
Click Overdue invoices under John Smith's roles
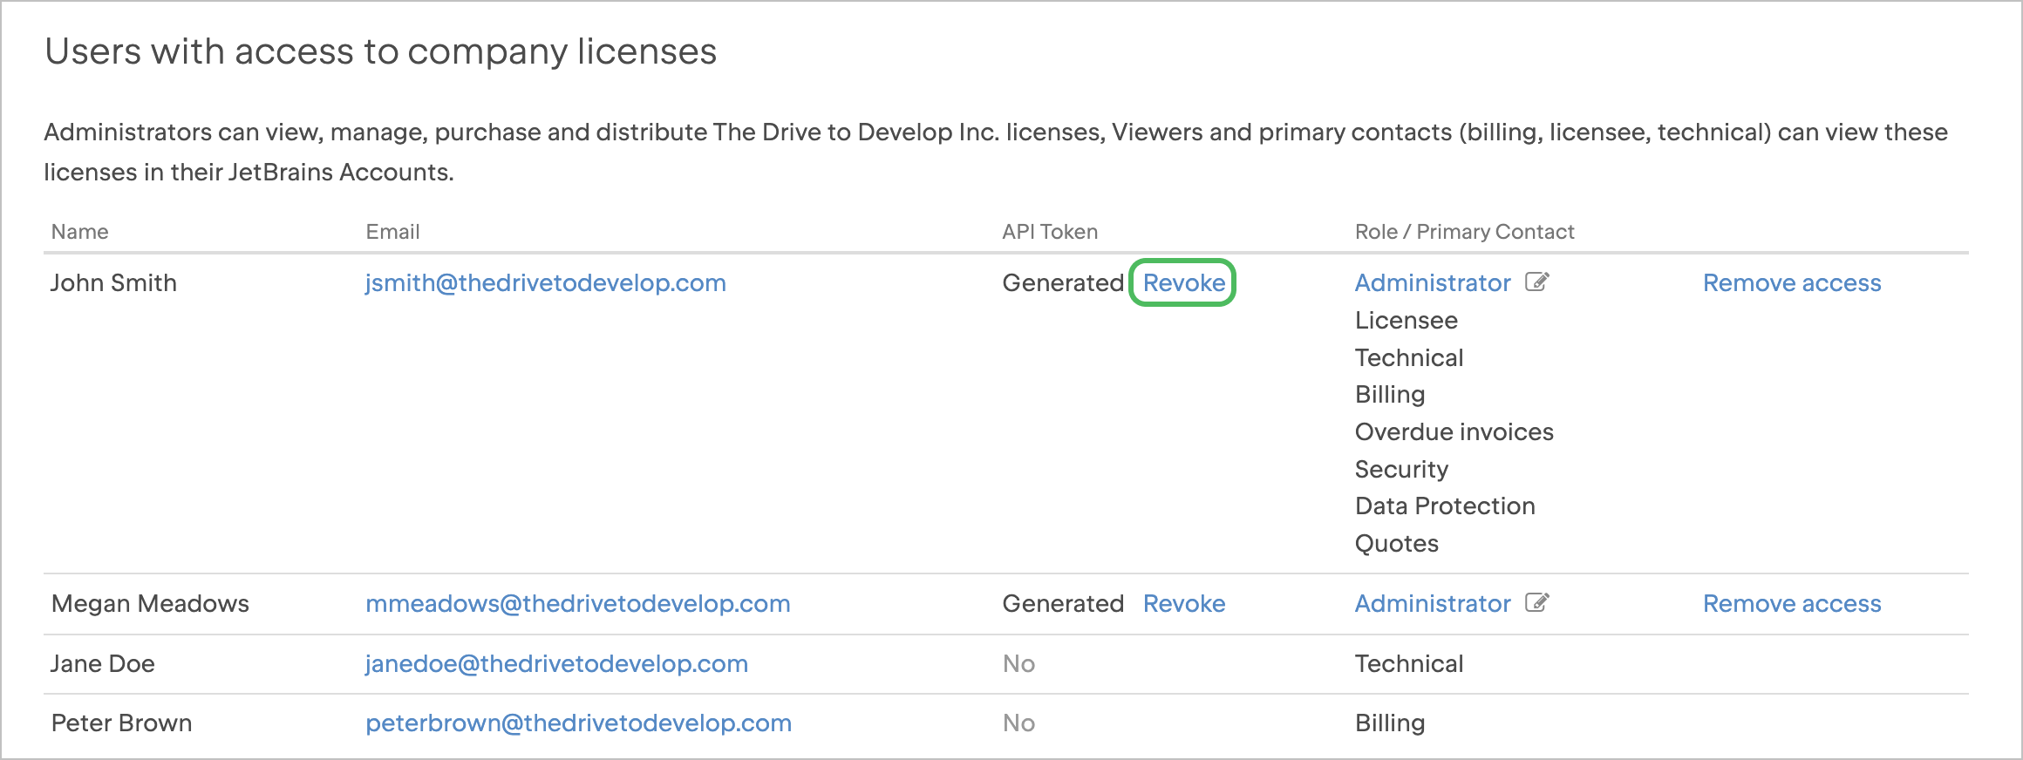click(1454, 432)
